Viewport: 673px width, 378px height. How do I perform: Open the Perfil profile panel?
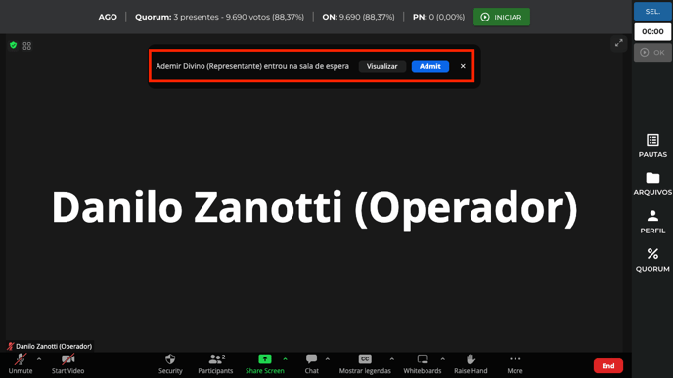(x=652, y=222)
